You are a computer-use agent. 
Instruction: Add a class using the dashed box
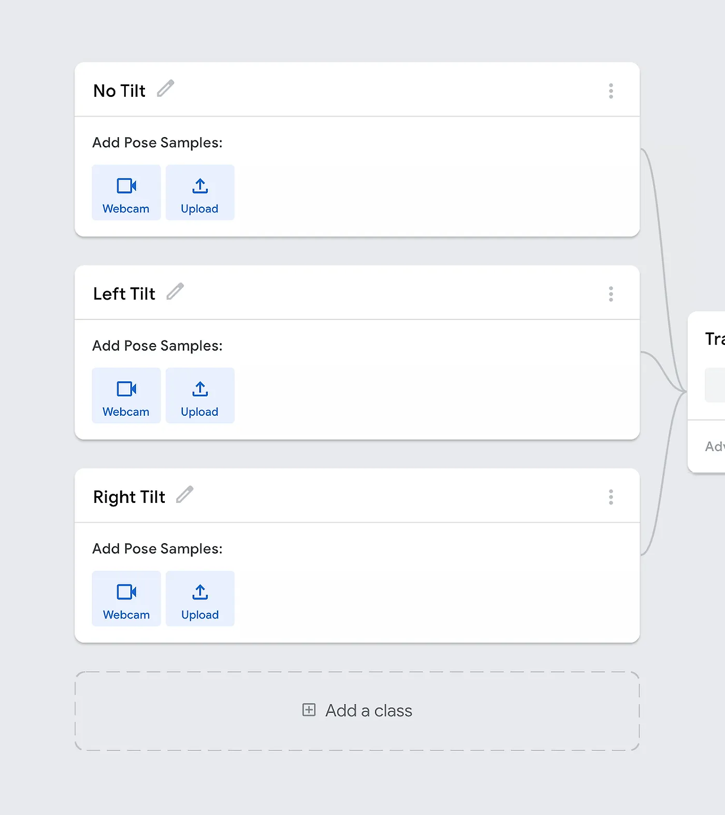pos(357,711)
